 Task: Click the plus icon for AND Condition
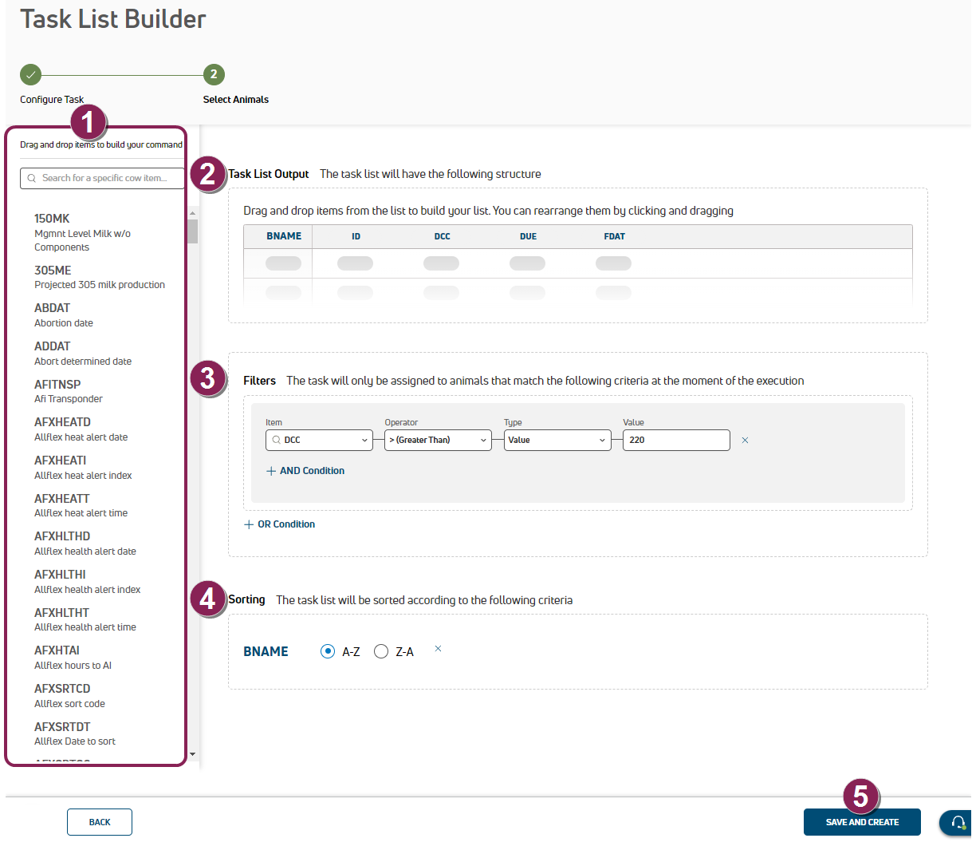271,472
